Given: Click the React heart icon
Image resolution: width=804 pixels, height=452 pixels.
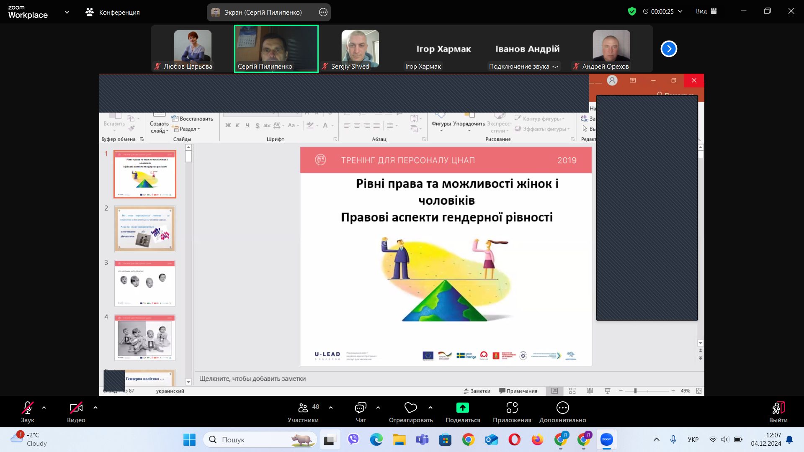Looking at the screenshot, I should click(410, 408).
